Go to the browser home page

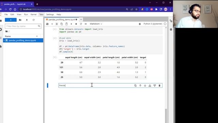[x=15, y=9]
